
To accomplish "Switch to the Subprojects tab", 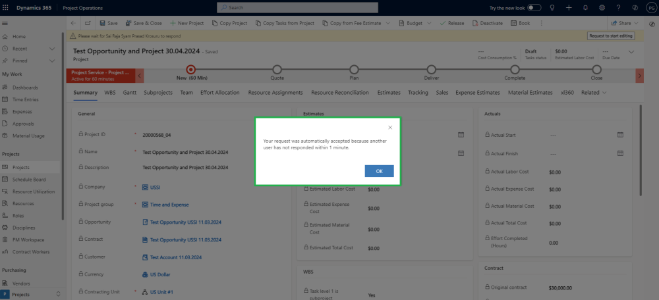I will point(158,93).
